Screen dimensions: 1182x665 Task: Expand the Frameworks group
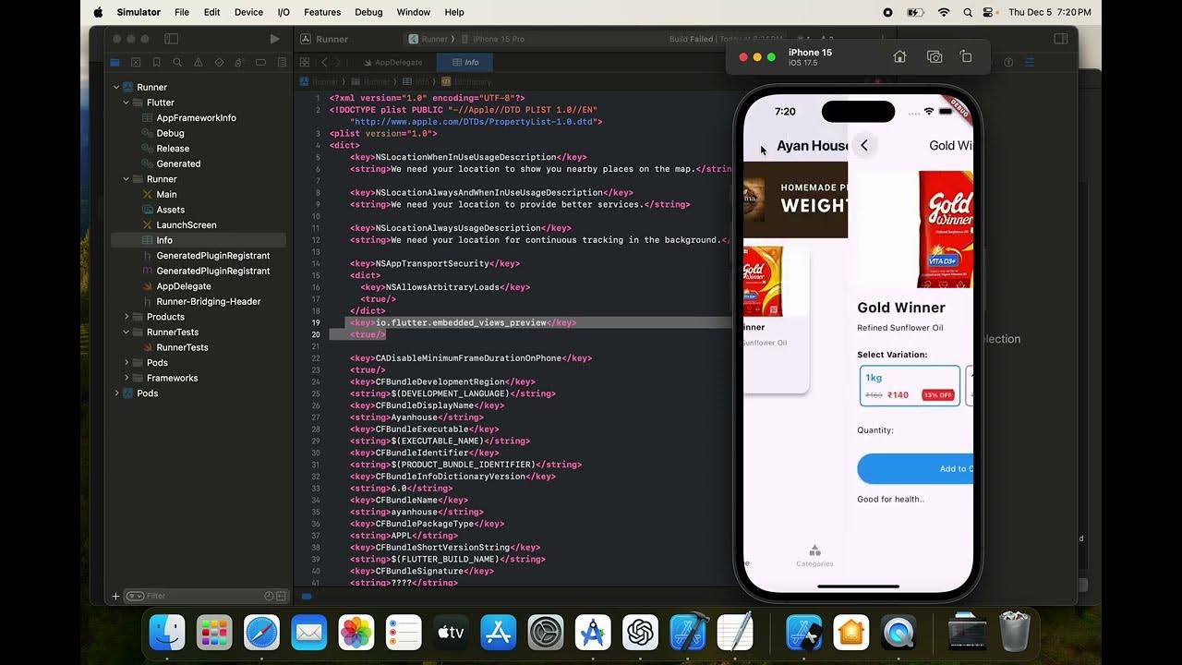[127, 378]
